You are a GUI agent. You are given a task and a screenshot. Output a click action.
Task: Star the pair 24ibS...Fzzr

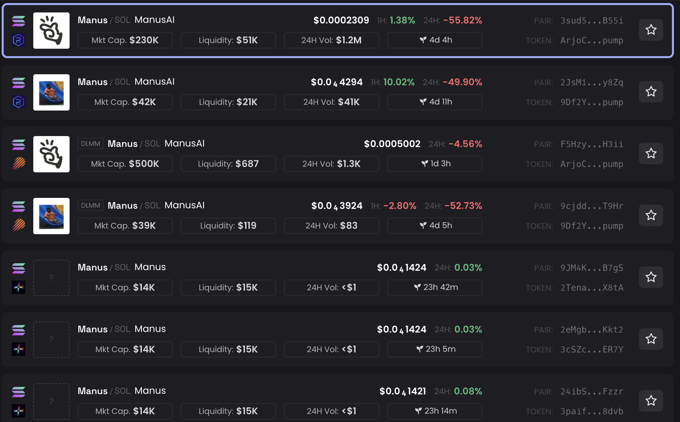[x=651, y=401]
